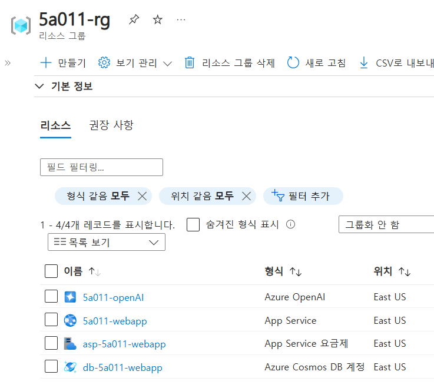Image resolution: width=434 pixels, height=388 pixels.
Task: Pin the 5a011-rg resource group to dashboard
Action: tap(134, 19)
